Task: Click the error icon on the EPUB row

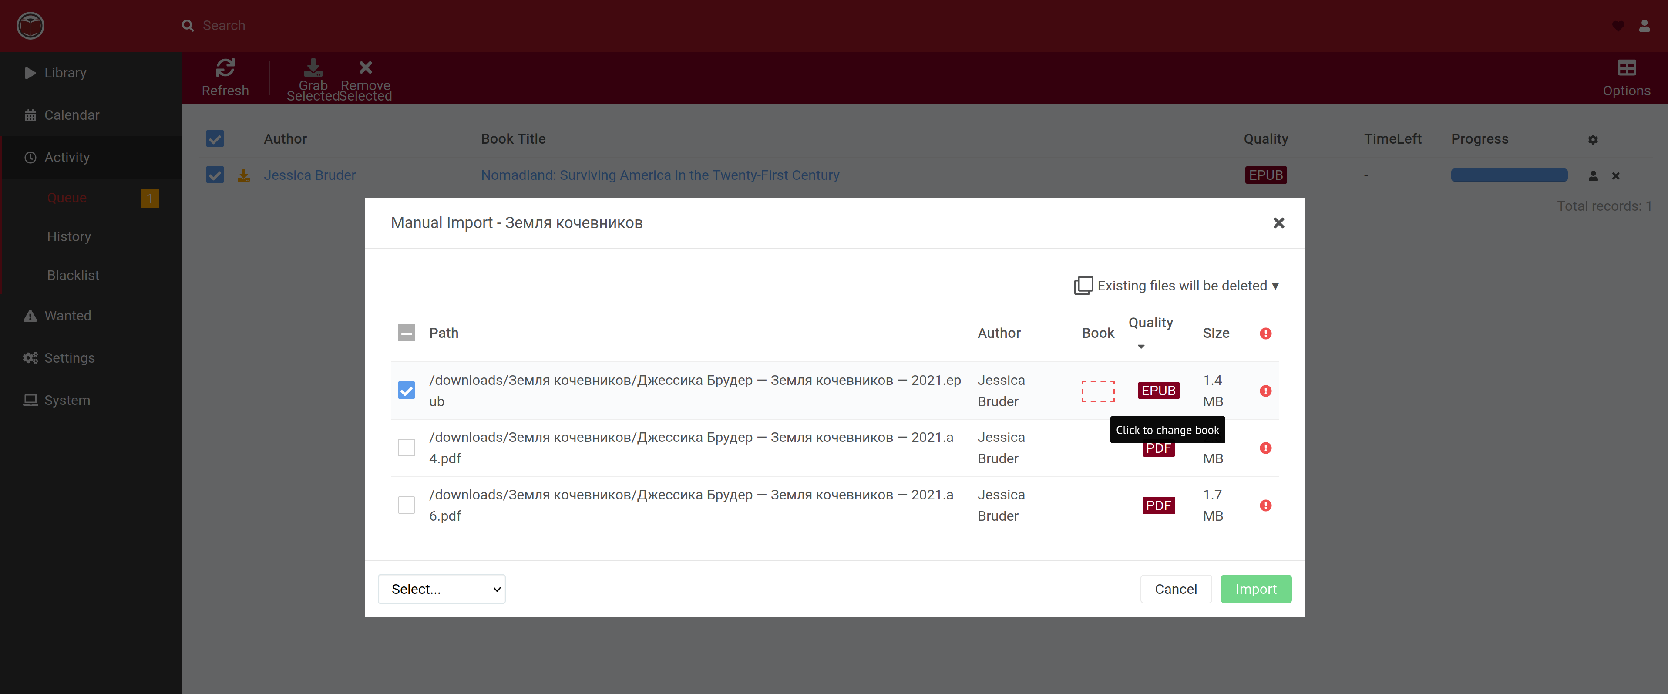Action: tap(1265, 391)
